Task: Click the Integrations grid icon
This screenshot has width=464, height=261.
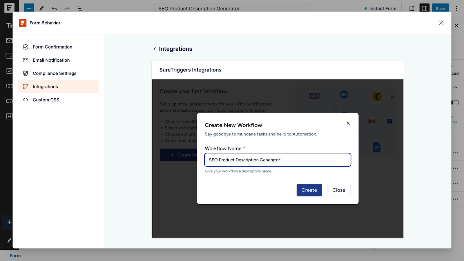Action: pyautogui.click(x=26, y=86)
